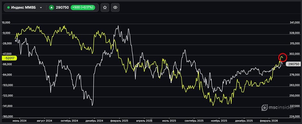Click the 315,000 right axis value
This screenshot has height=124, width=302.
pyautogui.click(x=295, y=43)
